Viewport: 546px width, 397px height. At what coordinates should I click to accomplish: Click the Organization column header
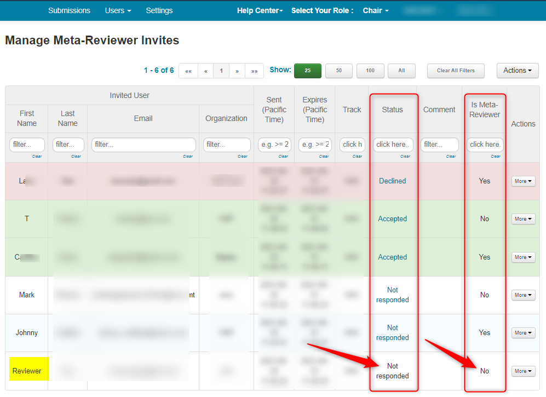pyautogui.click(x=226, y=118)
